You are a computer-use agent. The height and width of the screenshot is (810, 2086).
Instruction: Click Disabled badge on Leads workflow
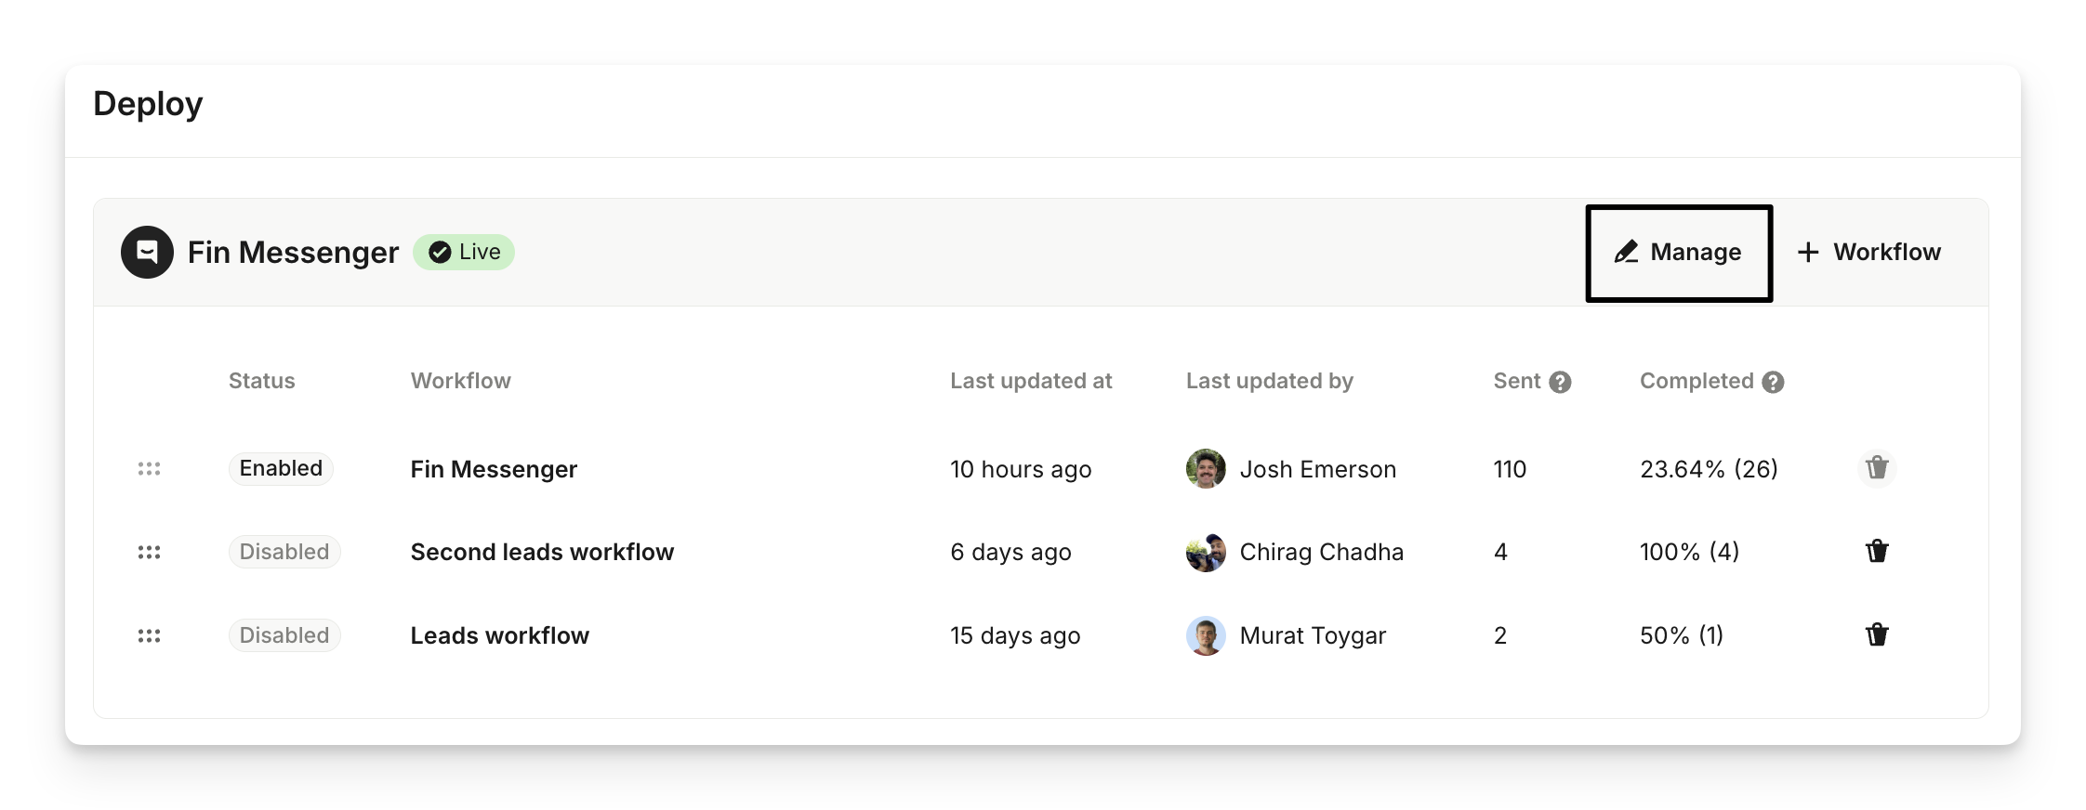coord(284,635)
